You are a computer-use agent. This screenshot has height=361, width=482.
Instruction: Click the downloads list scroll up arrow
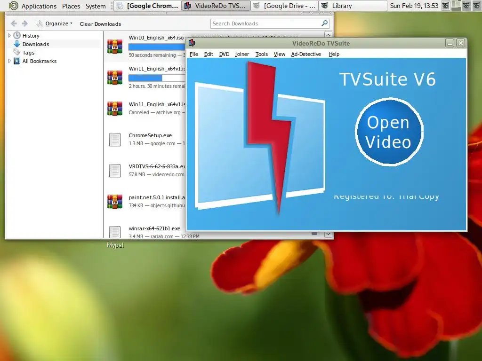pos(328,35)
